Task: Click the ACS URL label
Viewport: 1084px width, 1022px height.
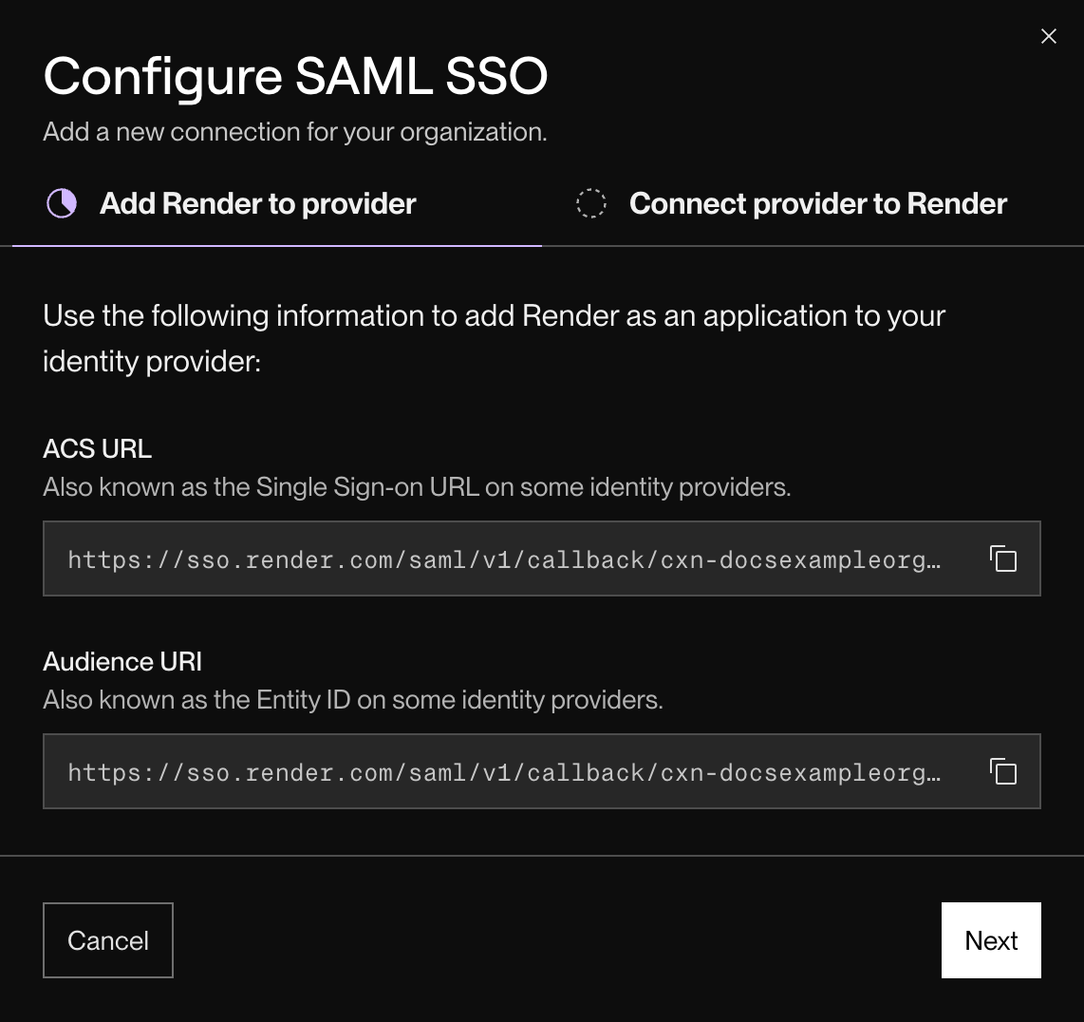Action: 97,447
